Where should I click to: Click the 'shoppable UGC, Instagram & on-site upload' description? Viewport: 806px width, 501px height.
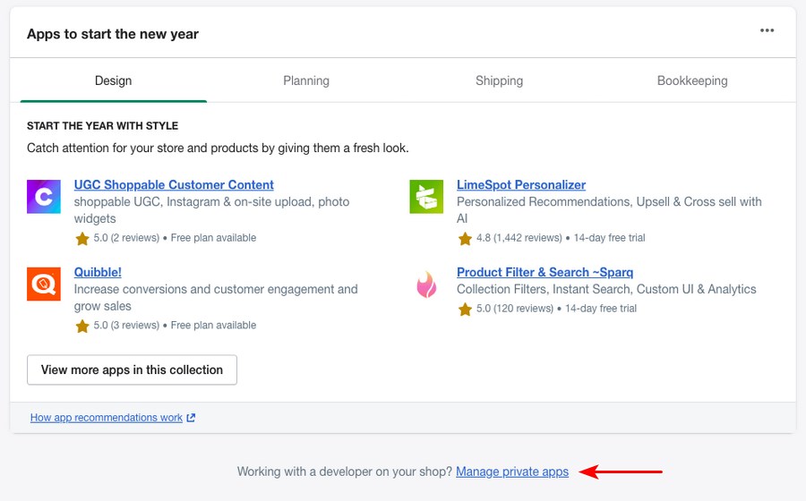[211, 210]
